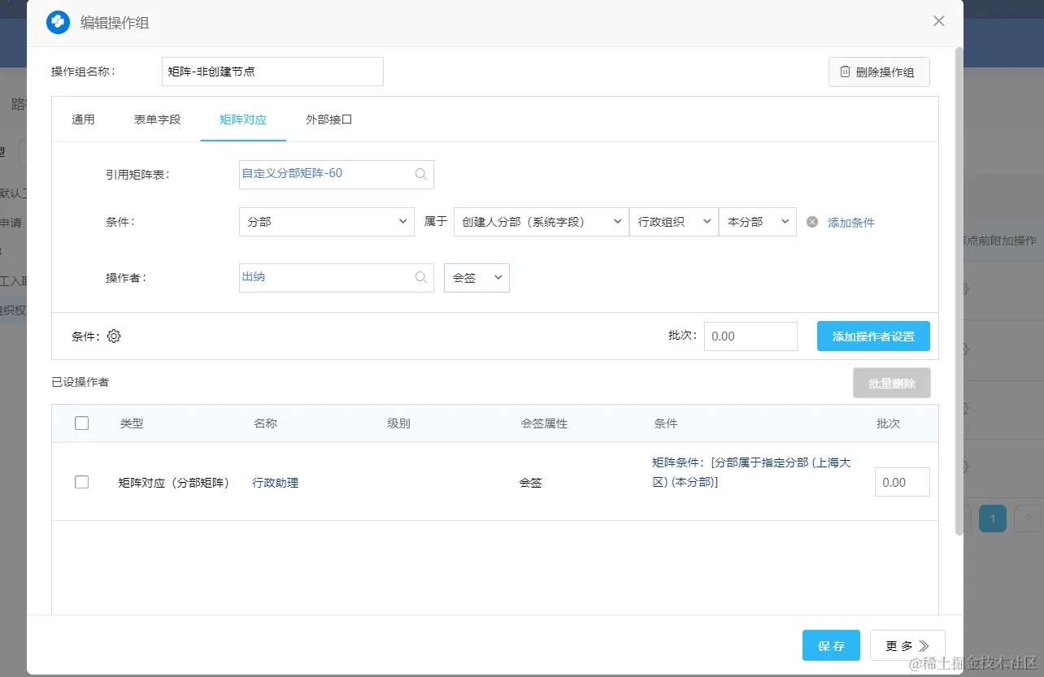Click the search icon in 引用矩阵表 field

tap(421, 174)
